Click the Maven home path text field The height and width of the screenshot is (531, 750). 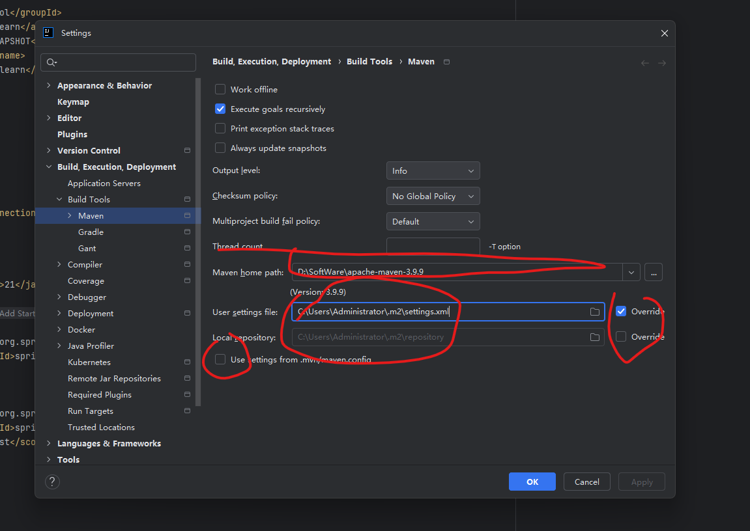(457, 272)
